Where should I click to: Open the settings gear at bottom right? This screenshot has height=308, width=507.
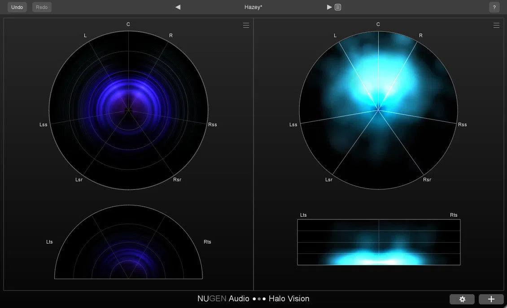click(x=462, y=299)
